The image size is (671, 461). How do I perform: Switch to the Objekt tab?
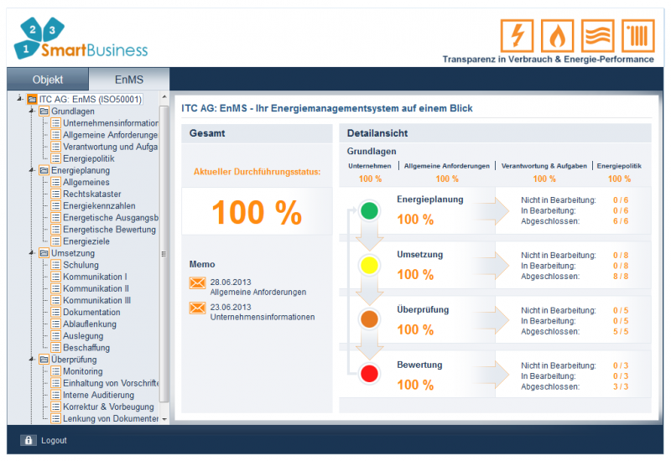pos(48,80)
